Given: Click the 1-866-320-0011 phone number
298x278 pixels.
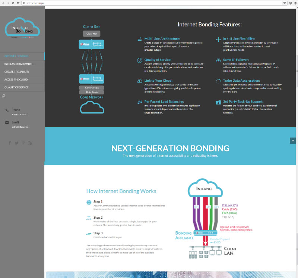Looking at the screenshot, I should (x=20, y=115).
